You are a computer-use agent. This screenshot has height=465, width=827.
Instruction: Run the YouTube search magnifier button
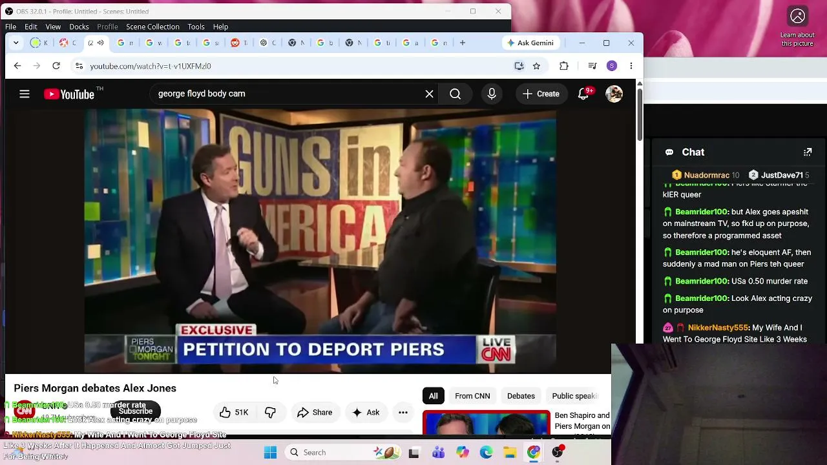pos(455,94)
